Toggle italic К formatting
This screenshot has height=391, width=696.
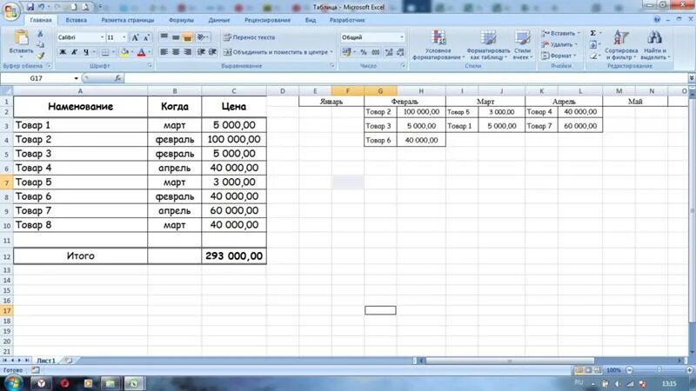[74, 52]
